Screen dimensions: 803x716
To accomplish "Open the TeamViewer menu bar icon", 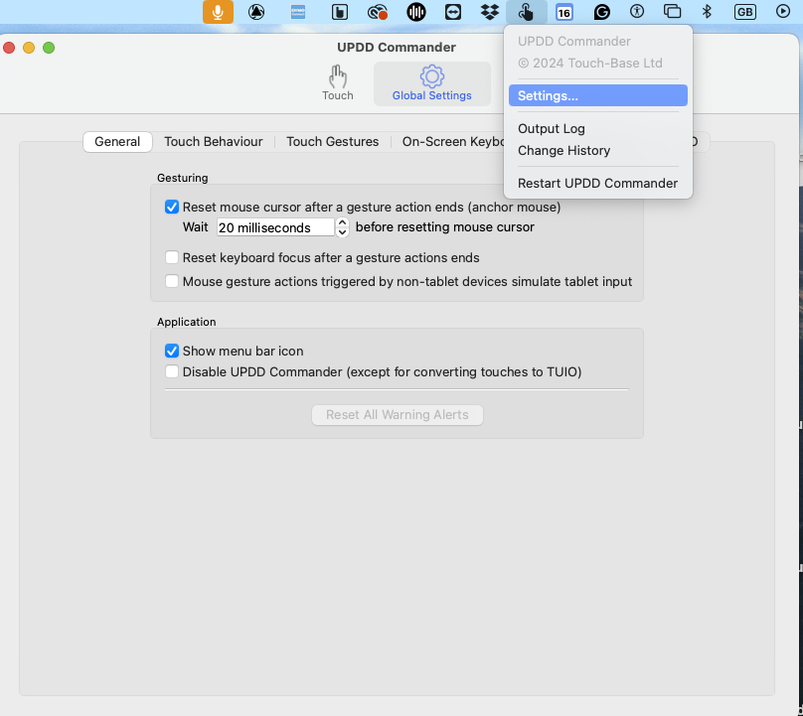I will pyautogui.click(x=453, y=12).
